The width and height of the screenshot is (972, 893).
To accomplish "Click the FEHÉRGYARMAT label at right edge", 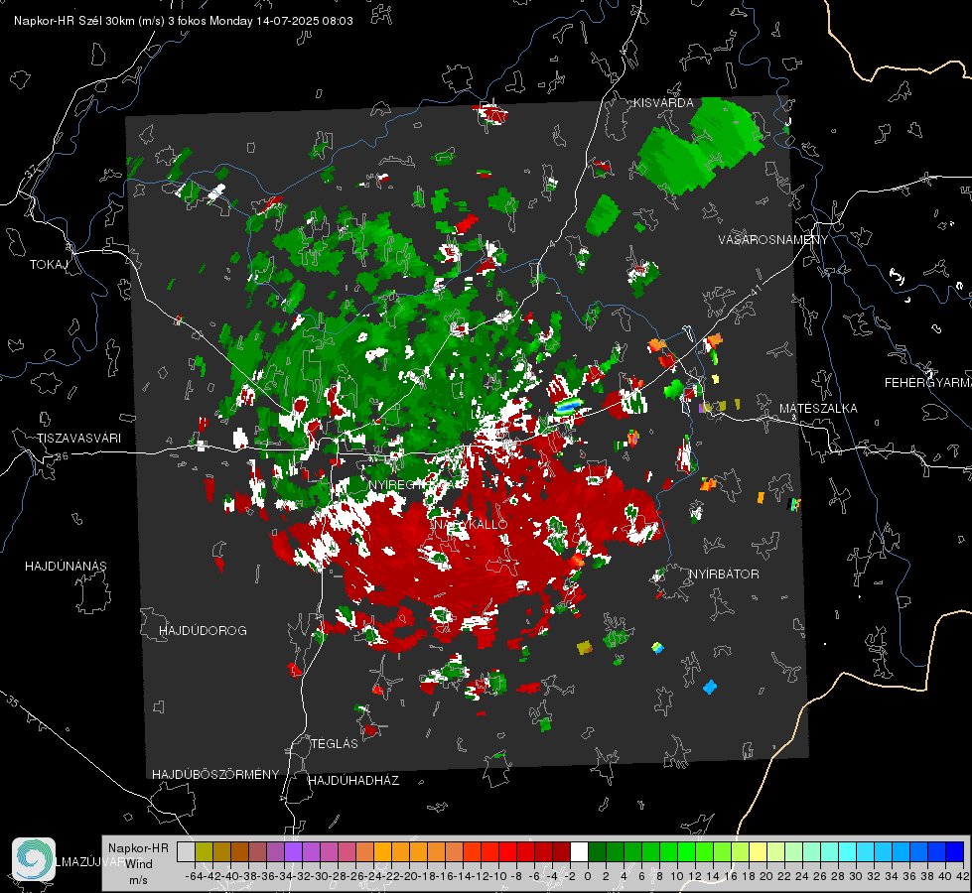I will (x=927, y=383).
